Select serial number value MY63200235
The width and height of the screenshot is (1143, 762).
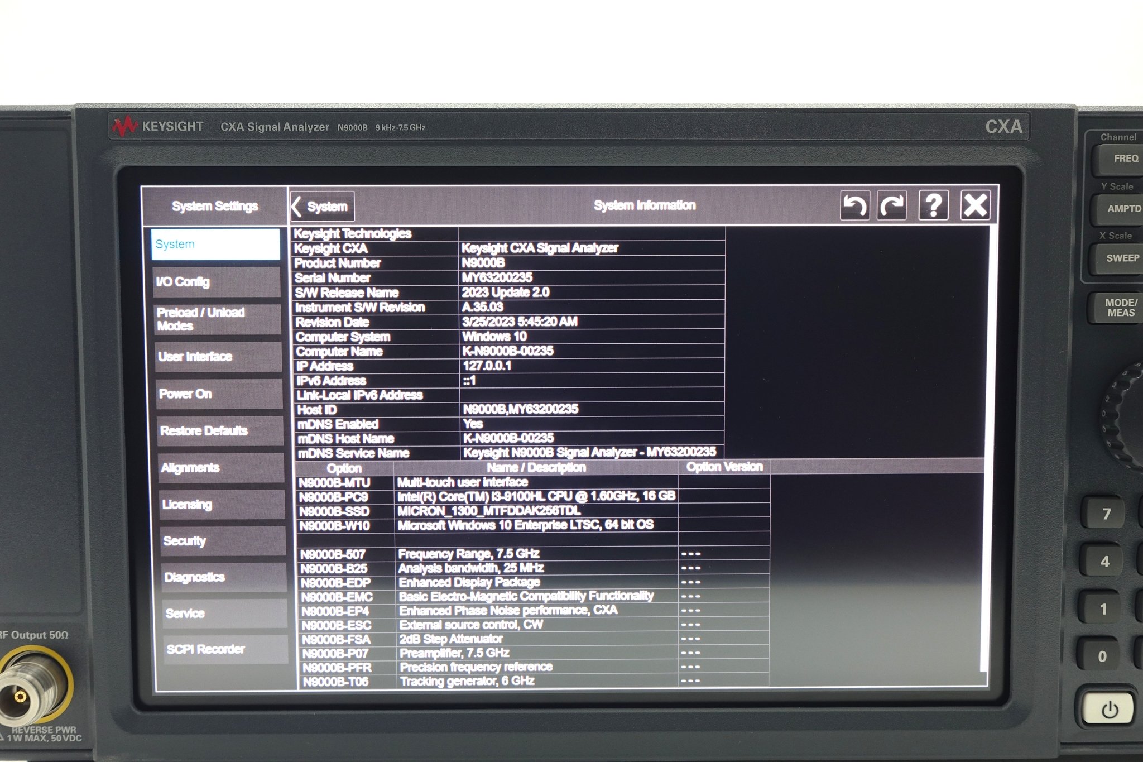click(497, 277)
